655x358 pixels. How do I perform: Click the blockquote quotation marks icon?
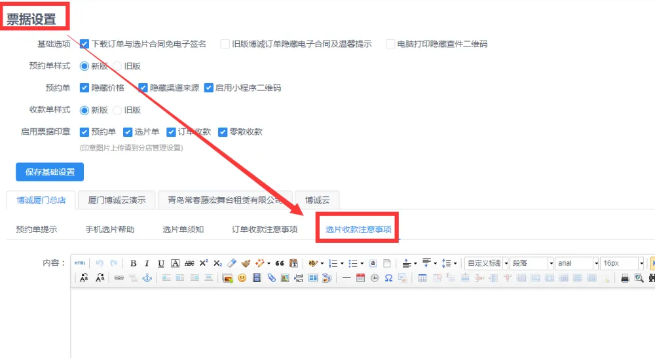[280, 263]
